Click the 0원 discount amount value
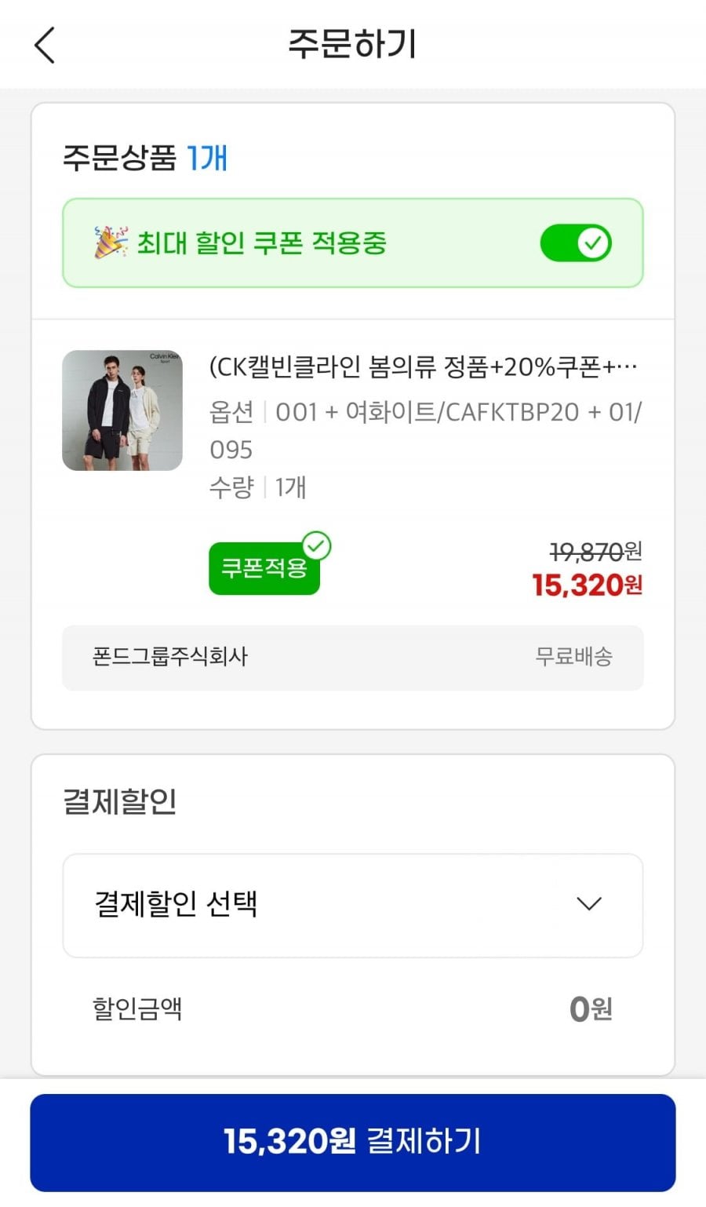706x1207 pixels. [x=591, y=1008]
